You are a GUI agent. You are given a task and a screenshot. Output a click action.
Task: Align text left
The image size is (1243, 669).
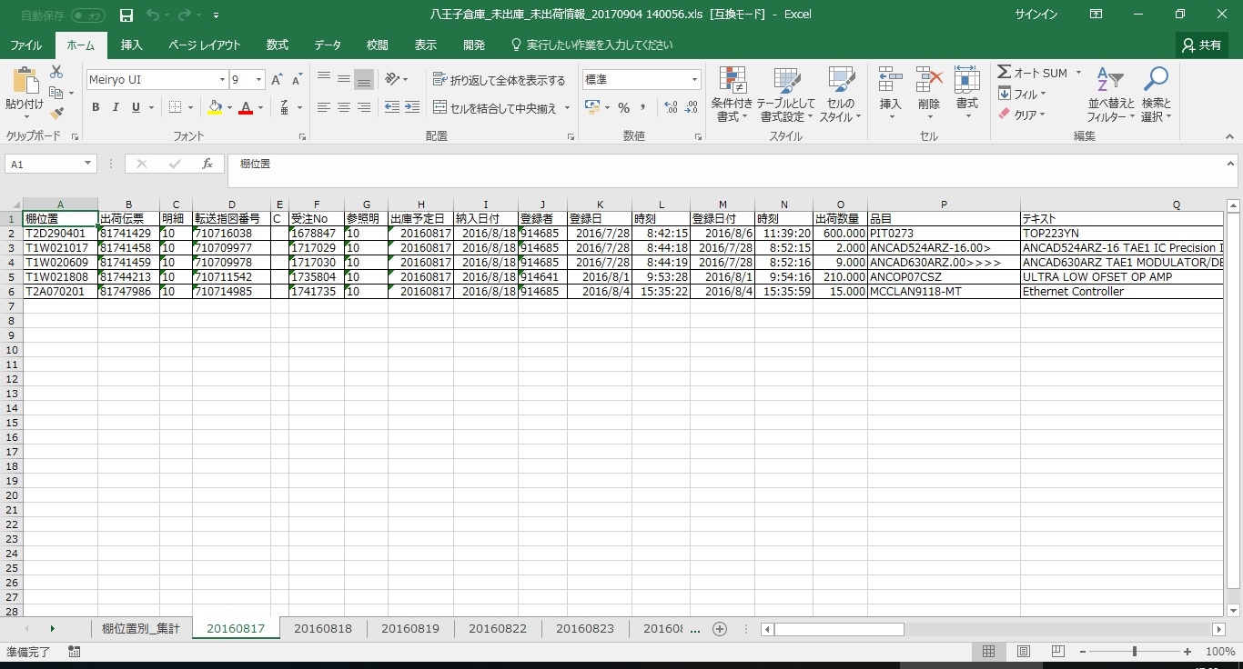tap(324, 107)
